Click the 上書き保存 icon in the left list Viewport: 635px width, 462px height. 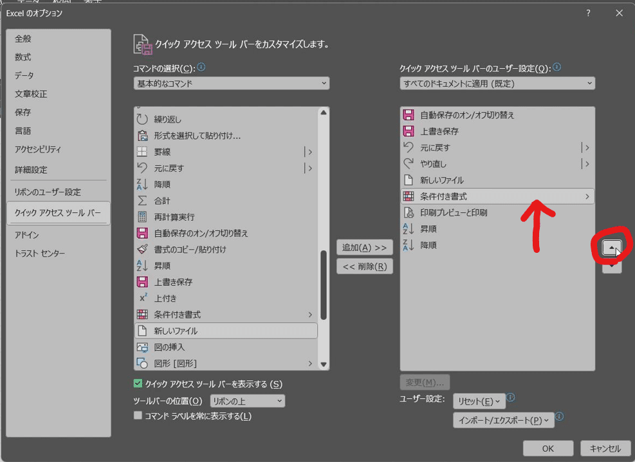(x=142, y=282)
